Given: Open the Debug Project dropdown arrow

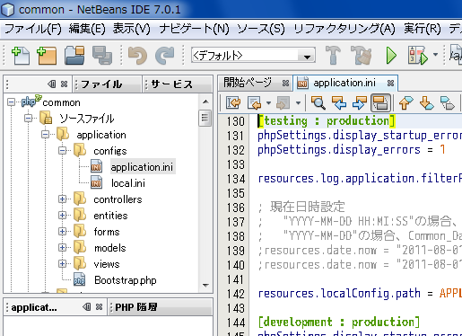Looking at the screenshot, I should (435, 55).
